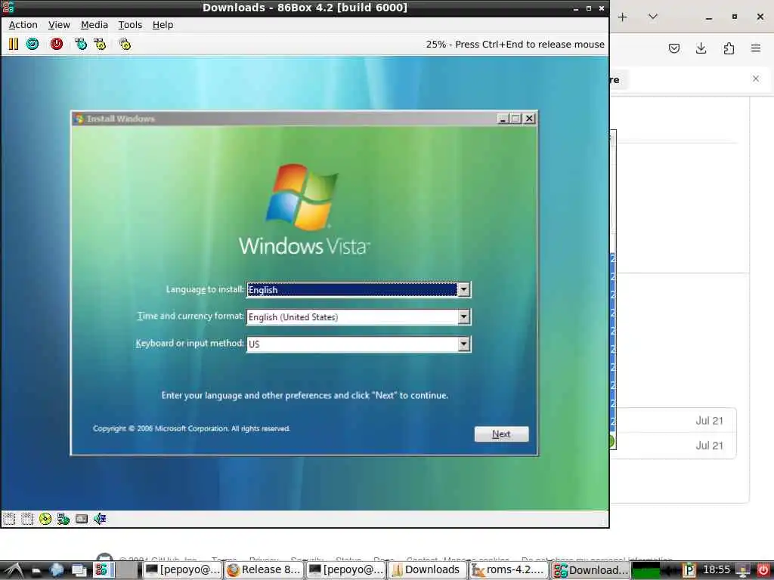Switch to roms-4.2... archive task
The image size is (774, 580).
click(509, 570)
